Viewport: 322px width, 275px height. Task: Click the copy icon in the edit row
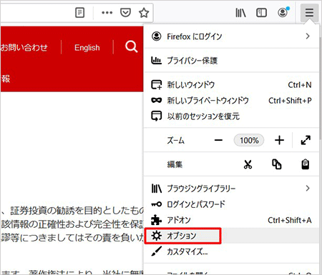click(x=277, y=164)
